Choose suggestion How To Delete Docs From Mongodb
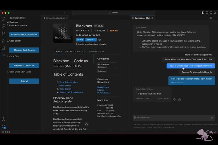Screen dimensions: 218x145 (191, 66)
